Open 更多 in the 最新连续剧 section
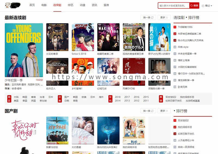 (x=164, y=17)
